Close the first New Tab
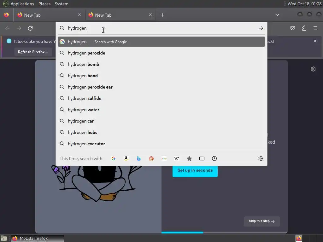The height and width of the screenshot is (242, 323). 79,15
